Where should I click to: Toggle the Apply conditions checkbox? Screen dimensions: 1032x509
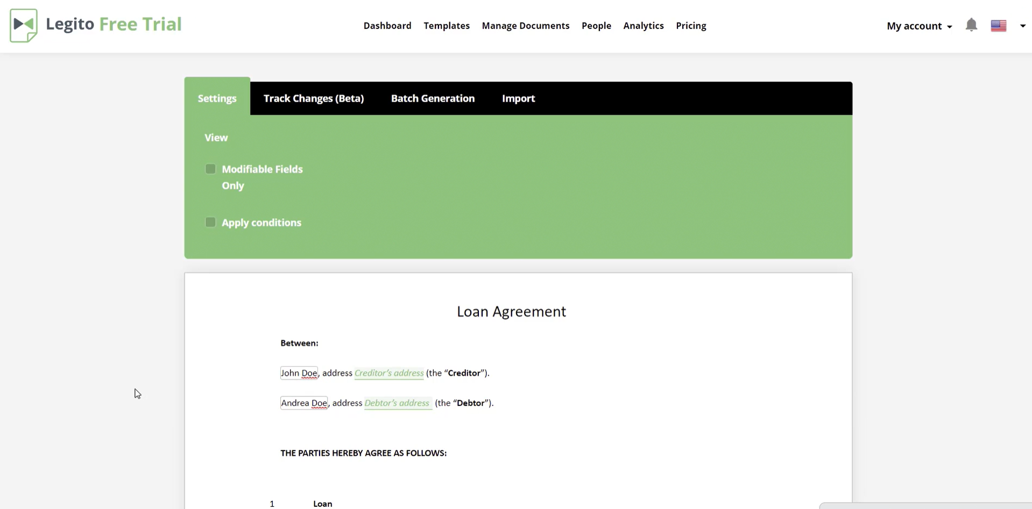[x=210, y=222]
